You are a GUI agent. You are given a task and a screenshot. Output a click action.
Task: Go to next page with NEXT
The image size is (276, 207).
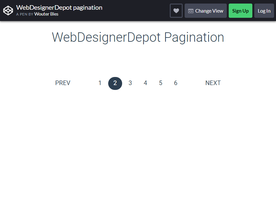pyautogui.click(x=213, y=83)
